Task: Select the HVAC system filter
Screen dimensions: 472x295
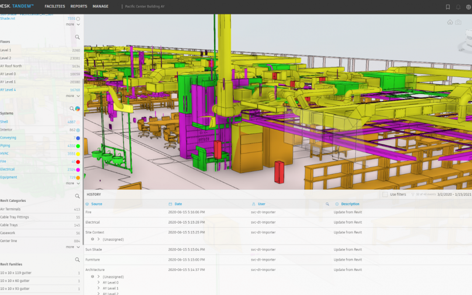Action: [4, 153]
